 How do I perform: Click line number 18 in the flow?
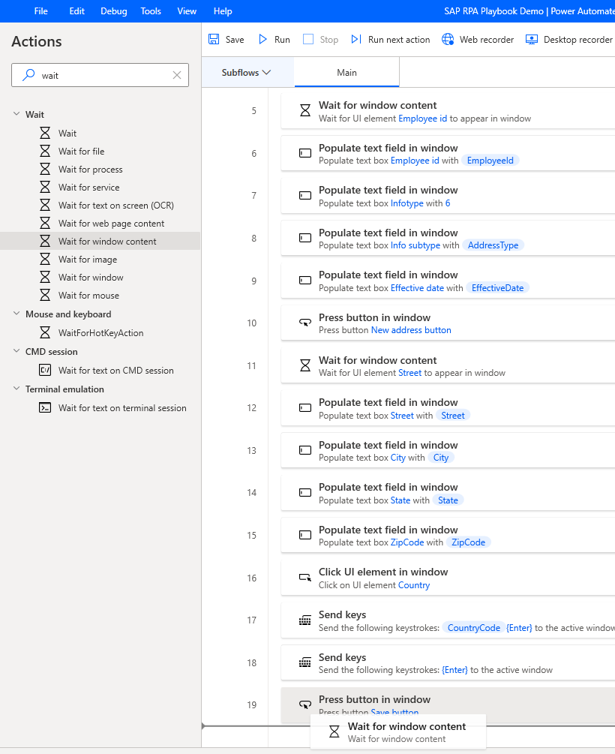pos(251,662)
